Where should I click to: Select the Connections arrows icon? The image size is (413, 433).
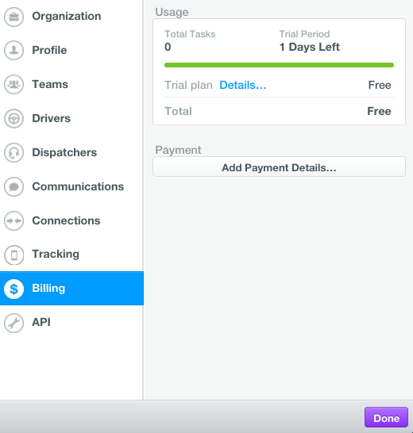click(x=14, y=220)
